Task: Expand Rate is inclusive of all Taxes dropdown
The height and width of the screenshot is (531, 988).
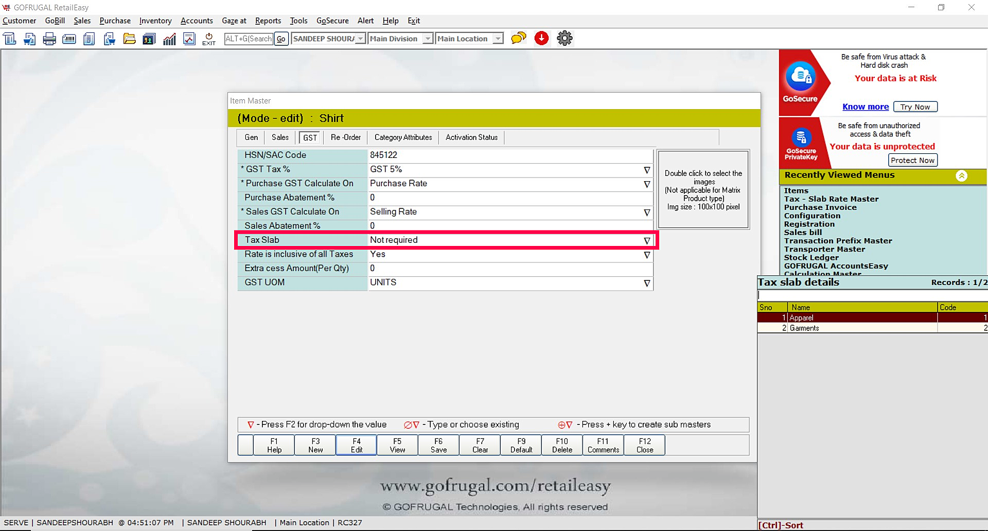Action: (x=647, y=255)
